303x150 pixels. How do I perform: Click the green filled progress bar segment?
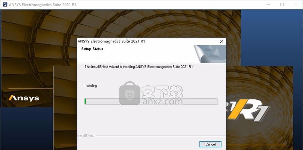(x=85, y=101)
